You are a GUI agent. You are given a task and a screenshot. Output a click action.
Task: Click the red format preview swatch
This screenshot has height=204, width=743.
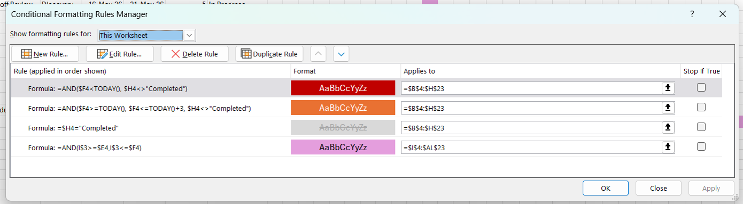tap(343, 88)
